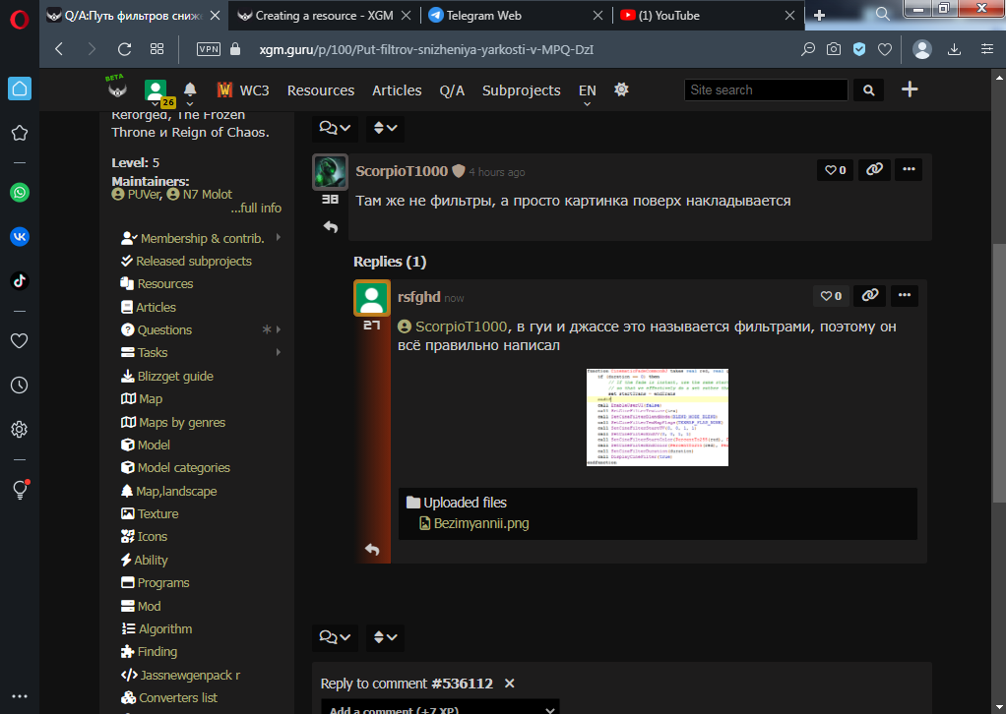Toggle the VPN badge in address bar
Screen dimensions: 1006x714
[x=209, y=49]
